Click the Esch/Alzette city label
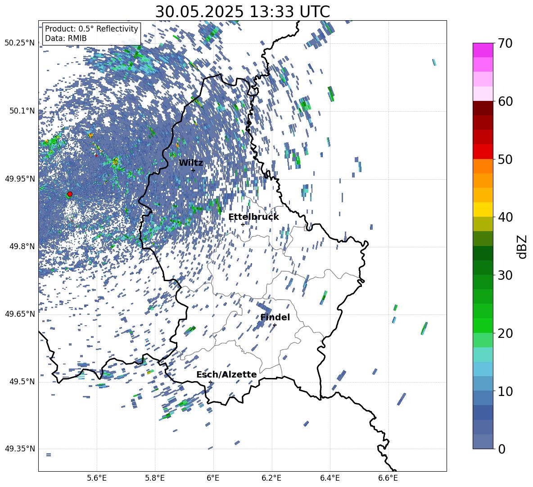The height and width of the screenshot is (487, 533). point(226,374)
